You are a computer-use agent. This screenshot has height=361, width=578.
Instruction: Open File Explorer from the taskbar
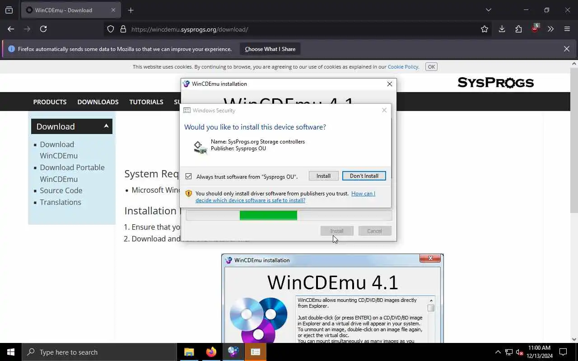189,352
